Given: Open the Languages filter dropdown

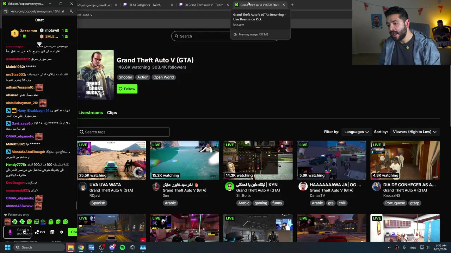Looking at the screenshot, I should pyautogui.click(x=356, y=132).
